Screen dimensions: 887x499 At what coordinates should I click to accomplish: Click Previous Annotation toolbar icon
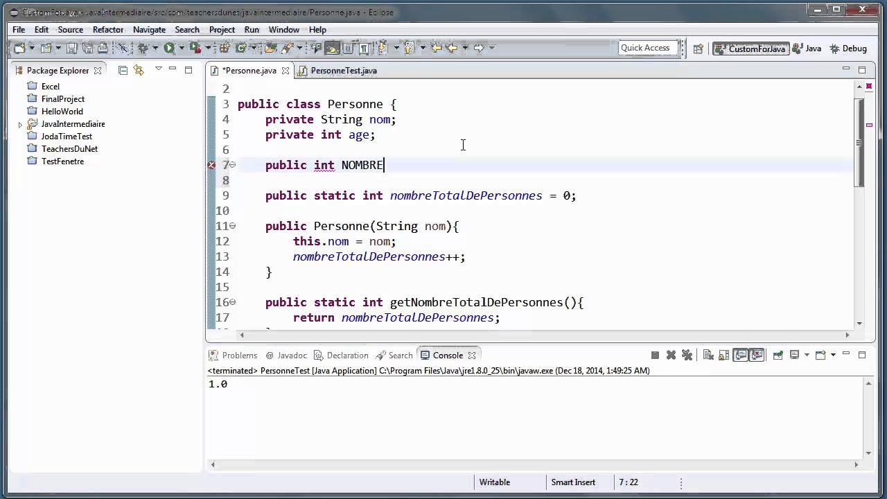(x=409, y=48)
